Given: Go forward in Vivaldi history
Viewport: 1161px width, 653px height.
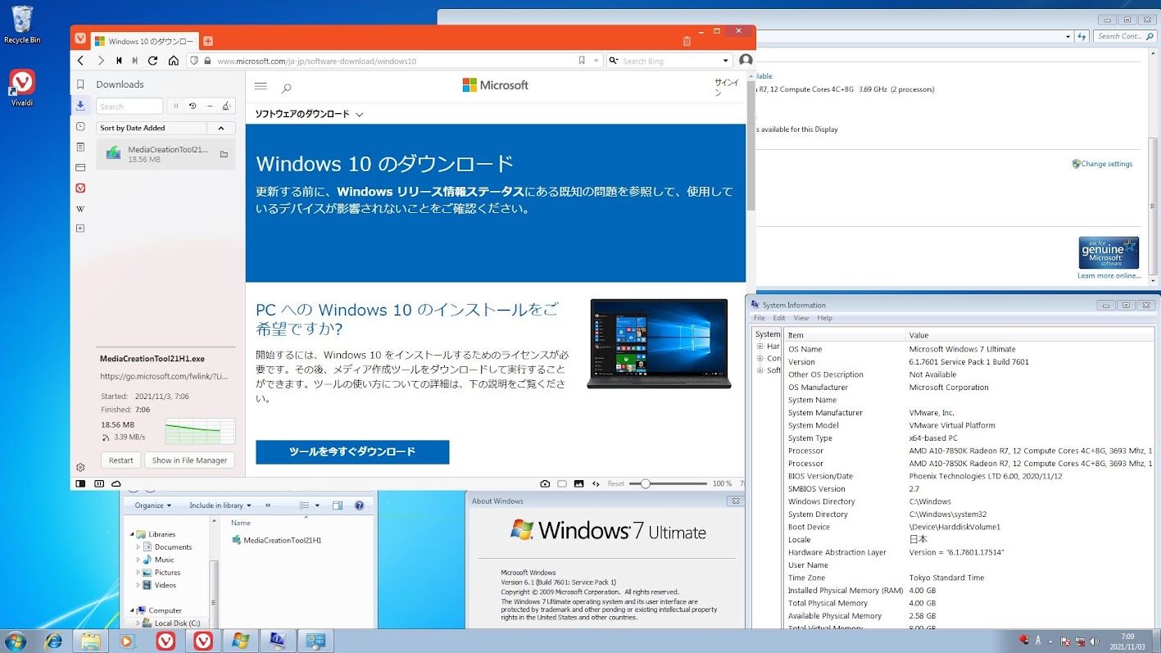Looking at the screenshot, I should (x=101, y=61).
